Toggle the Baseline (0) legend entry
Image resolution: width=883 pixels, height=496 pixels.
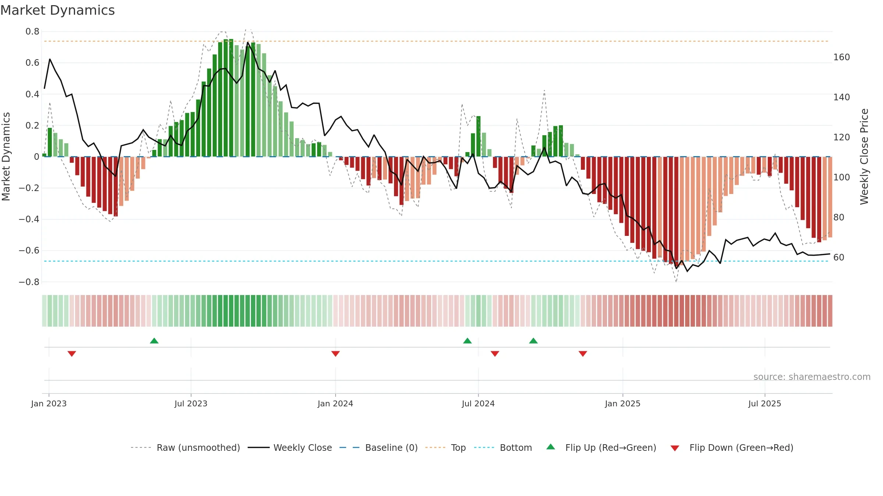click(379, 448)
